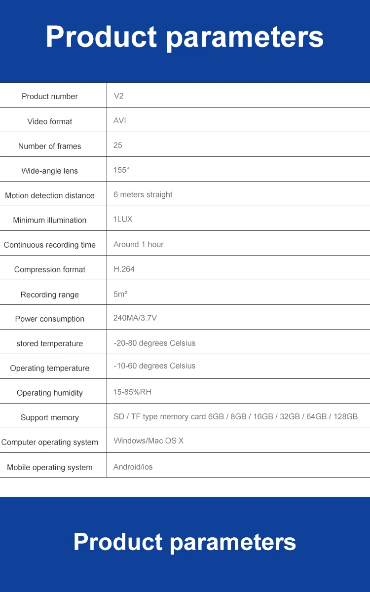This screenshot has width=370, height=592.
Task: Click the "-20-80 degrees Celsius" stored temperature value
Action: (154, 343)
